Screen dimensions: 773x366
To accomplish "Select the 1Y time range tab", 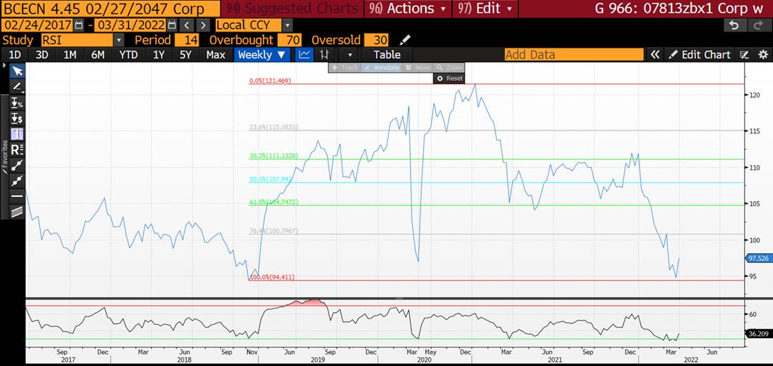I will click(159, 55).
